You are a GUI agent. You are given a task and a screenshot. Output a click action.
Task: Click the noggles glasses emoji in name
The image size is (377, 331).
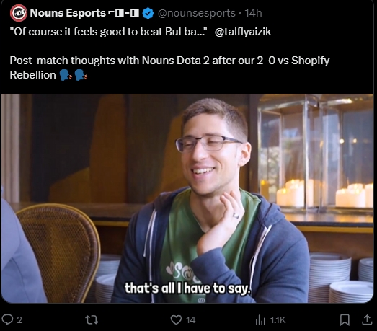coord(124,13)
